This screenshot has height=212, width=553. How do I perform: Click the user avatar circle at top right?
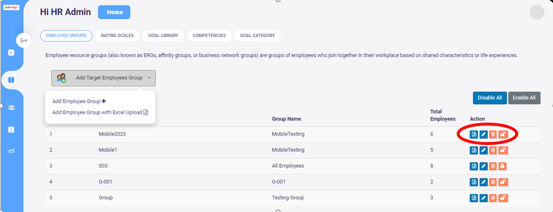537,12
